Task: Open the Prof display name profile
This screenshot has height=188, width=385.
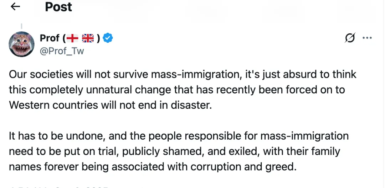Action: [x=50, y=38]
